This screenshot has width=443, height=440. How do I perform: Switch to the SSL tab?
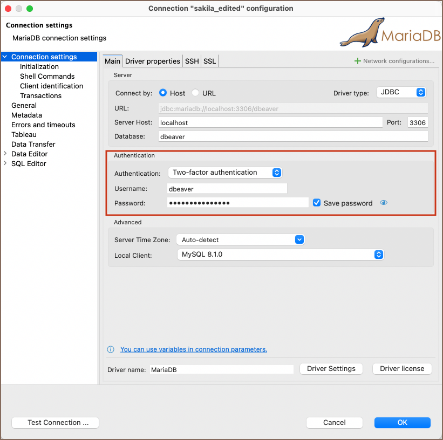coord(209,61)
